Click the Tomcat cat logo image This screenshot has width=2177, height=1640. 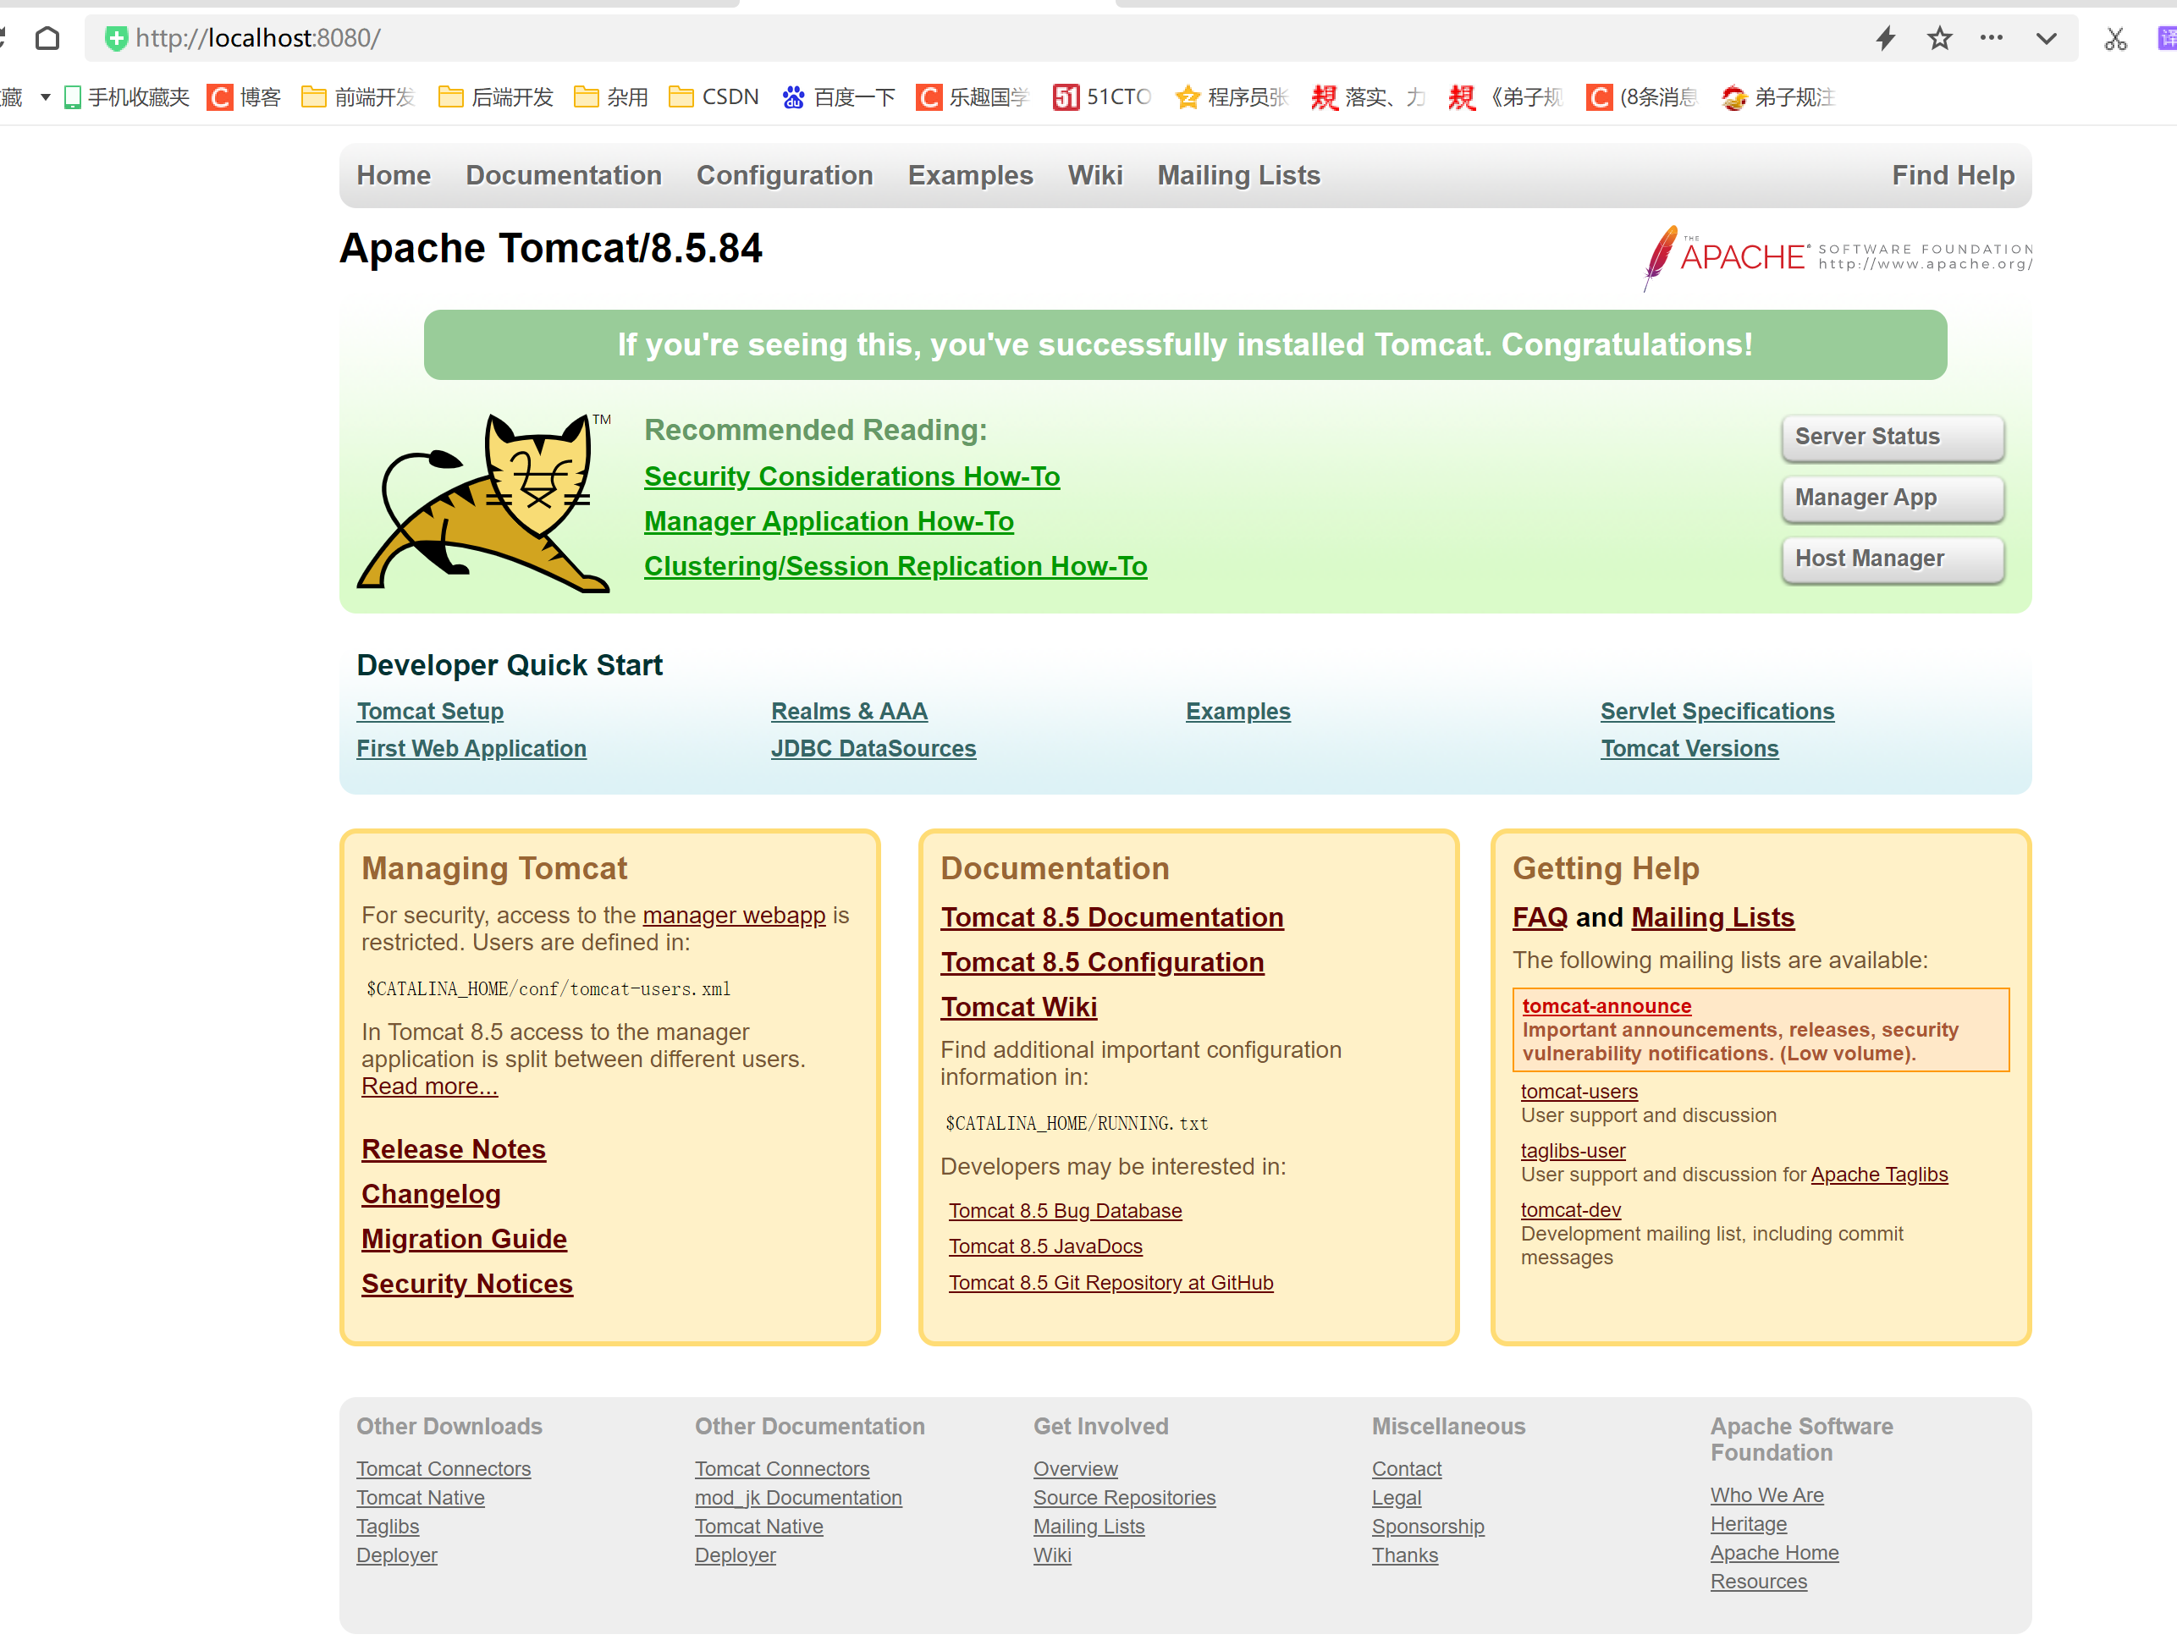tap(483, 502)
